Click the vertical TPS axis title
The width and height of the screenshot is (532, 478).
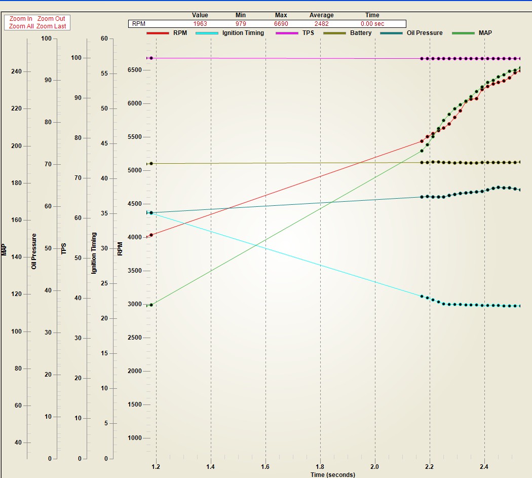[63, 248]
